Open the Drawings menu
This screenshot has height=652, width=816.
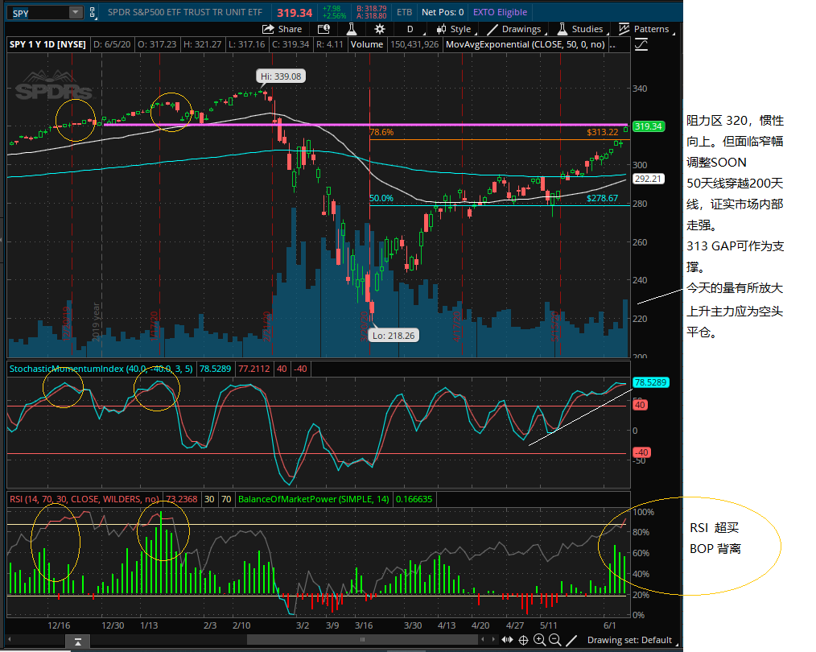(x=516, y=29)
